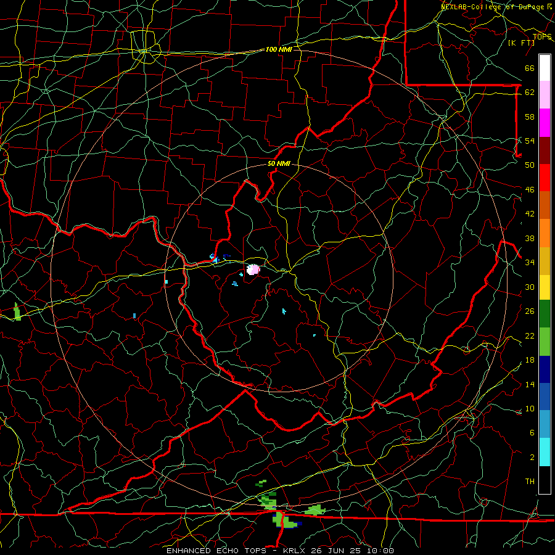Click the '[K FT]' units label
The image size is (555, 555).
coord(522,43)
